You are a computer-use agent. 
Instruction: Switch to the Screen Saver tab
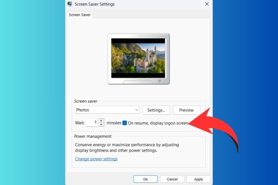point(80,15)
